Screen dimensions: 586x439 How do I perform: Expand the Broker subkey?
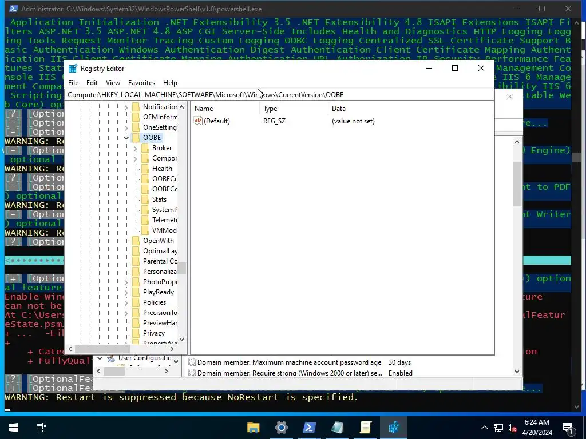135,148
